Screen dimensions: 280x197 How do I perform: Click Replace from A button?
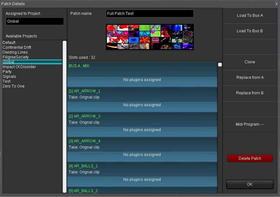[250, 78]
